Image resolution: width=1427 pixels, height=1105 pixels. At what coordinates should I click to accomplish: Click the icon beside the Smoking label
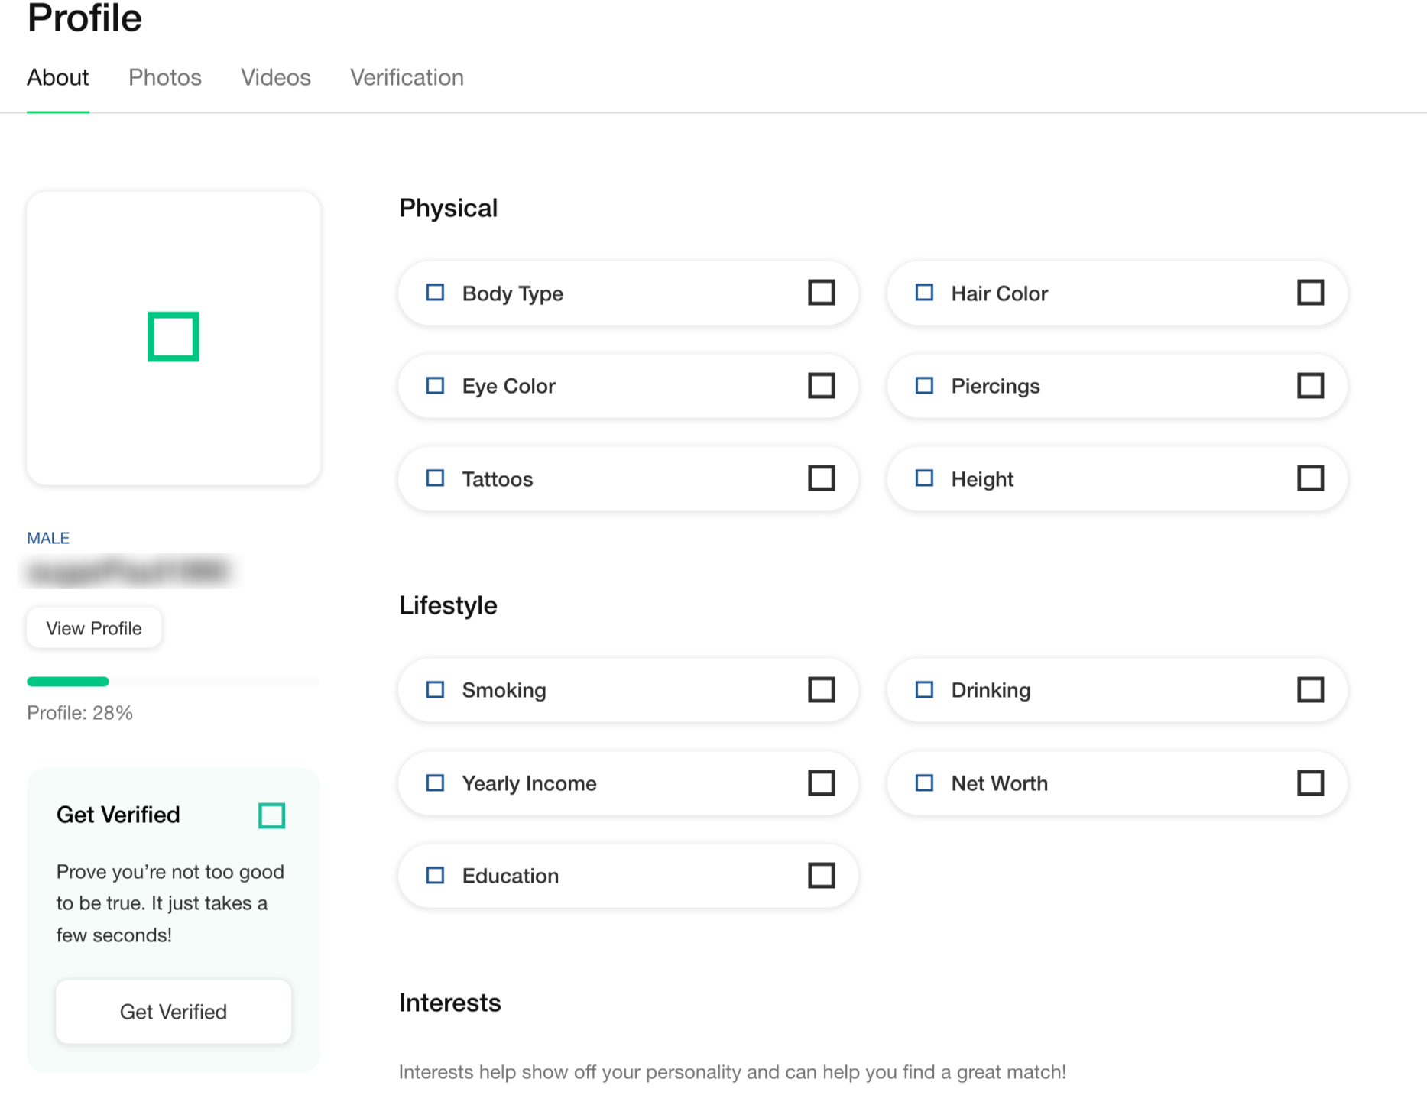click(x=435, y=690)
